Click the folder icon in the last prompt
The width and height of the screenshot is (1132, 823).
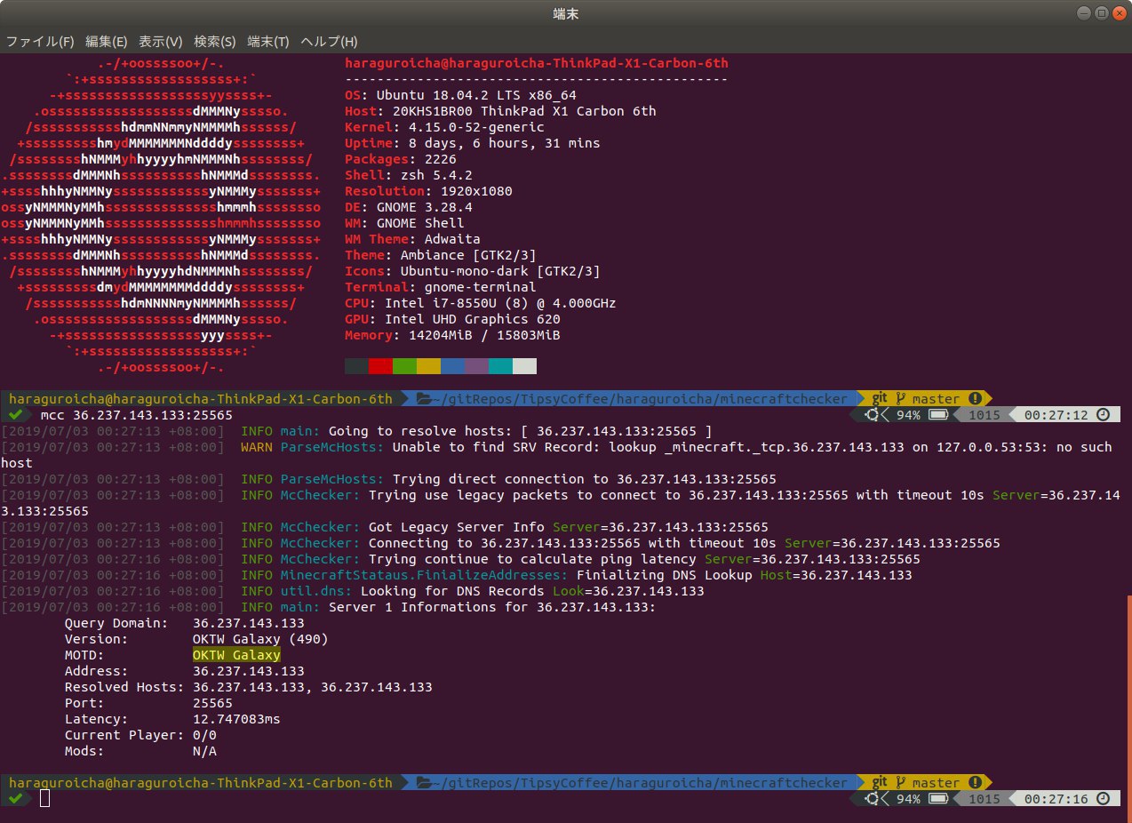424,783
